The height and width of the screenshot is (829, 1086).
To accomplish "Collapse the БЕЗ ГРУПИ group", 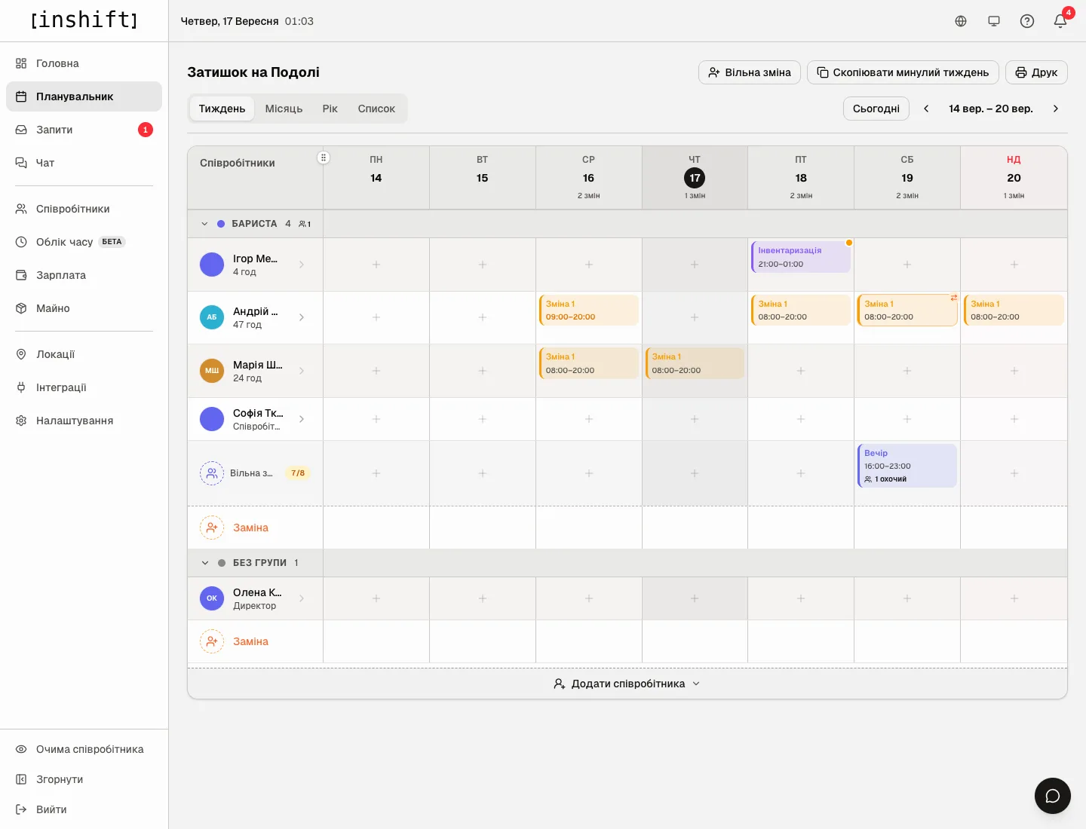I will tap(204, 563).
